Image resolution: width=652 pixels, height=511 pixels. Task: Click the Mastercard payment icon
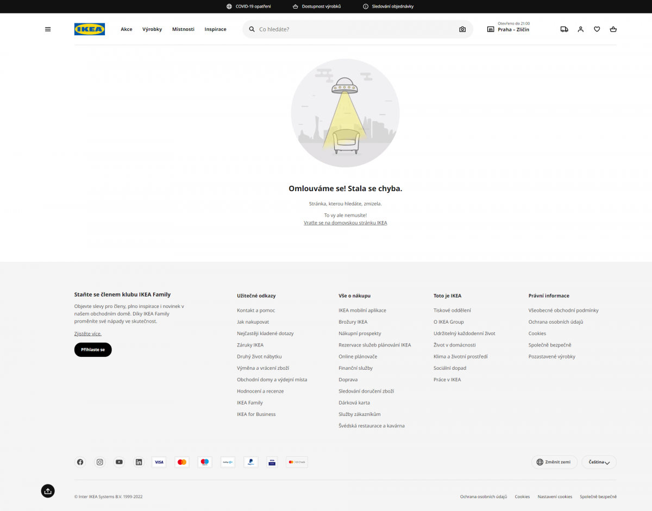(182, 462)
